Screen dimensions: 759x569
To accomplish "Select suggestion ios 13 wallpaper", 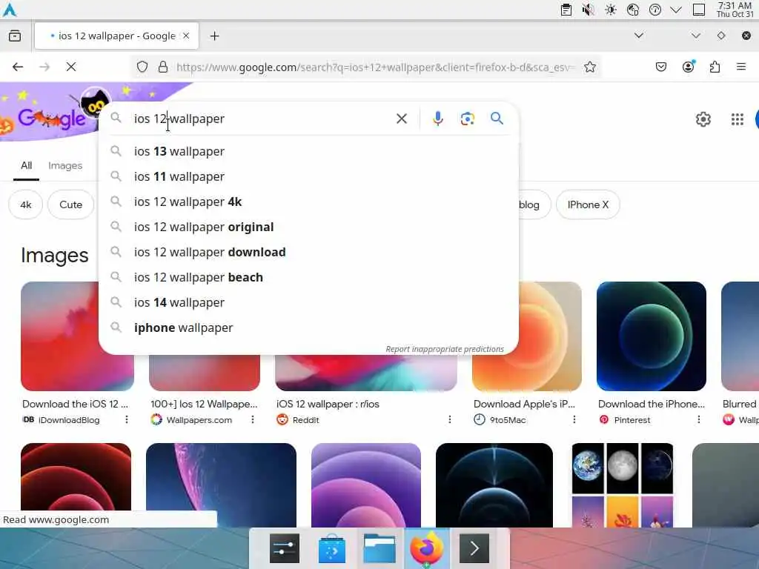I will (x=308, y=151).
